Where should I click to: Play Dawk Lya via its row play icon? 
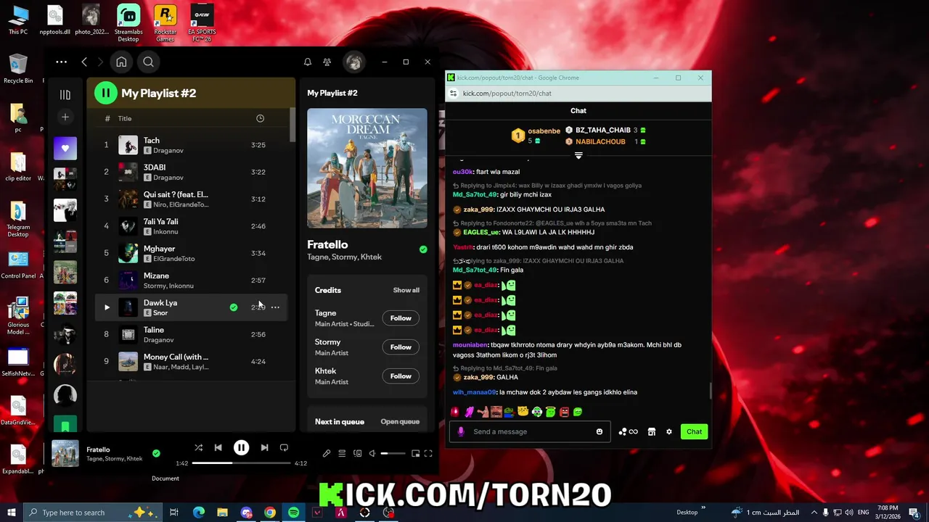coord(107,307)
